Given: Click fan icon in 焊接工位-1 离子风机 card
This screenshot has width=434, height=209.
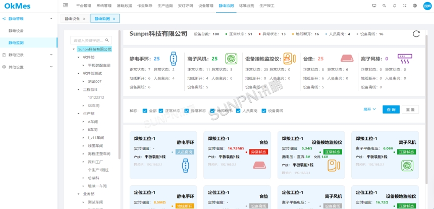Looking at the screenshot, I should (x=407, y=166).
